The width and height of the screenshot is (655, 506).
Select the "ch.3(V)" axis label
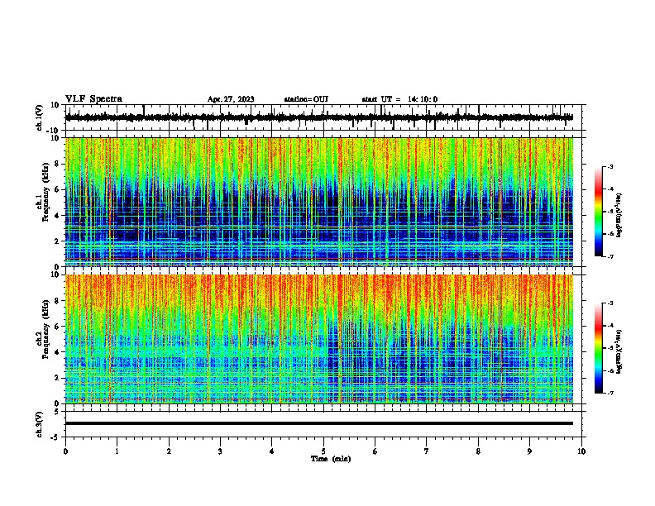40,424
